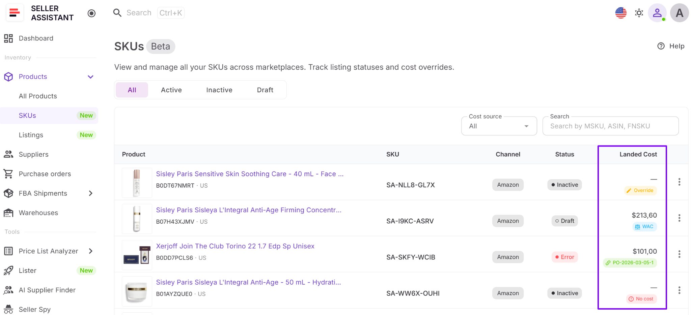The width and height of the screenshot is (691, 315).
Task: Click the Dashboard grid icon
Action: tap(8, 38)
